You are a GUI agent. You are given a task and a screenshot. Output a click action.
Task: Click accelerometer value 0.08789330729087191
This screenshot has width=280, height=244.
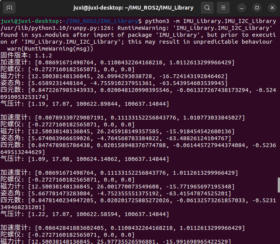(71, 118)
